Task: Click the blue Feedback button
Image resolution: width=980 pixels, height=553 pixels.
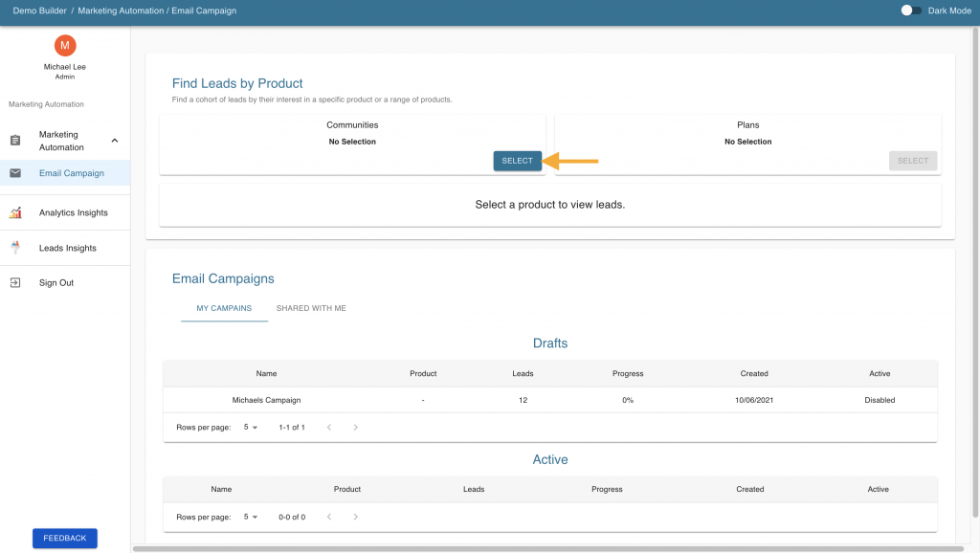Action: (65, 538)
